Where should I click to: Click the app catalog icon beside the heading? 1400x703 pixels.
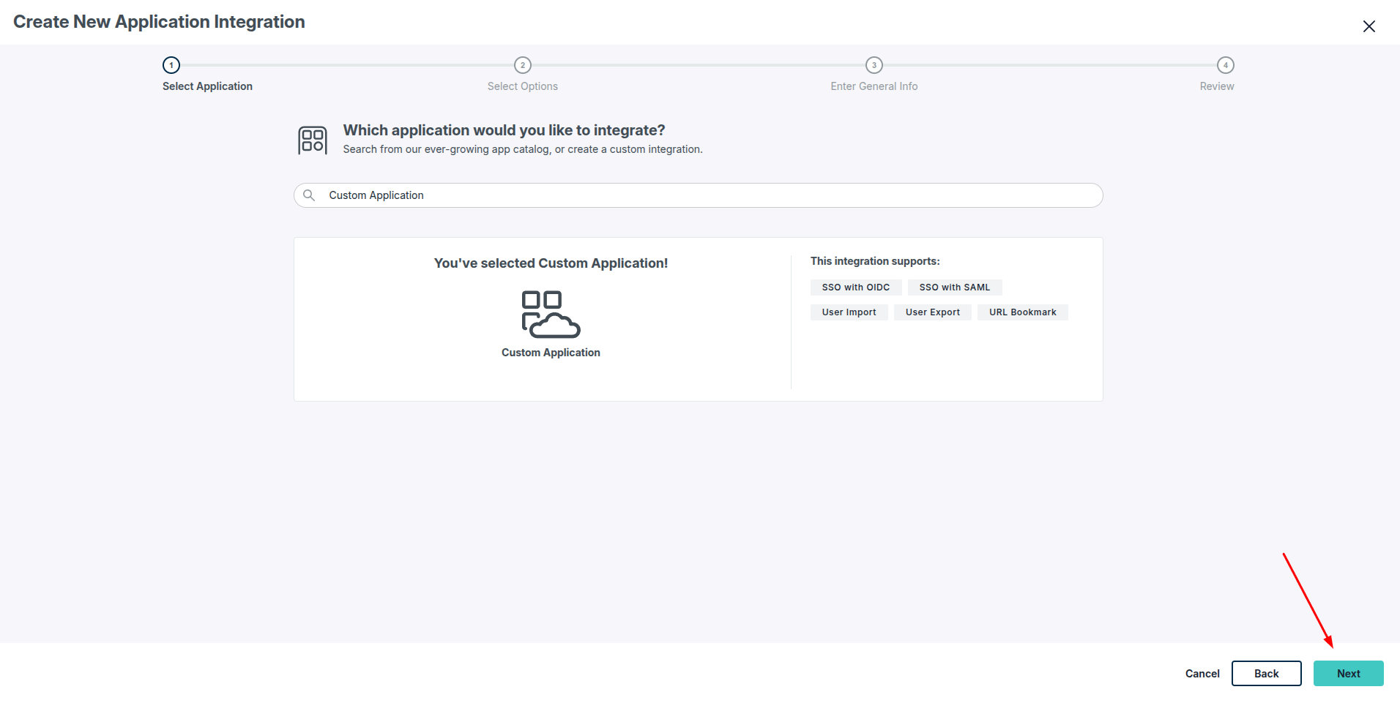click(x=313, y=140)
